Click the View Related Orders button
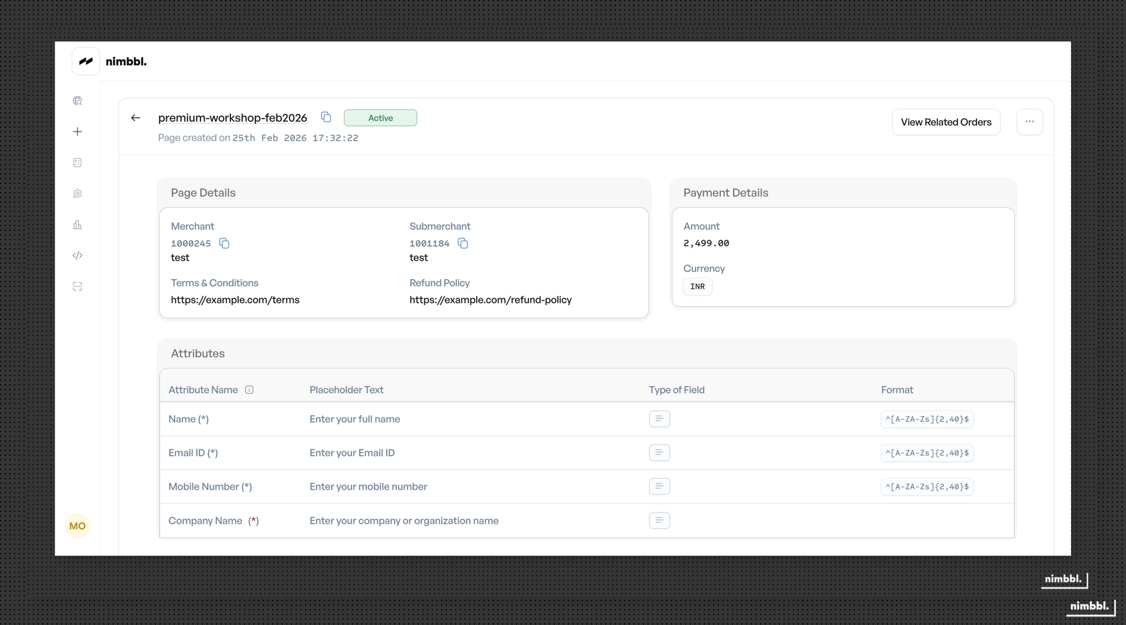This screenshot has width=1126, height=625. [946, 122]
